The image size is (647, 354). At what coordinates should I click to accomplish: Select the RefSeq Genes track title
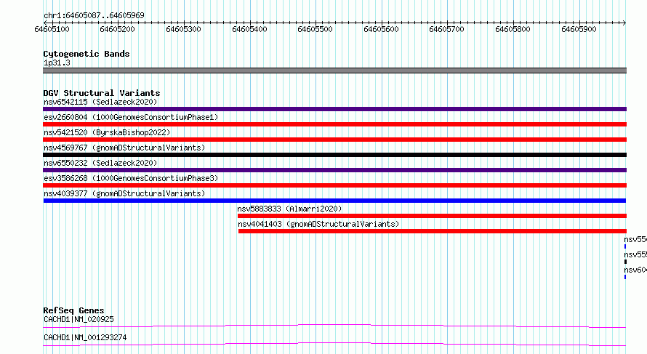click(x=73, y=310)
